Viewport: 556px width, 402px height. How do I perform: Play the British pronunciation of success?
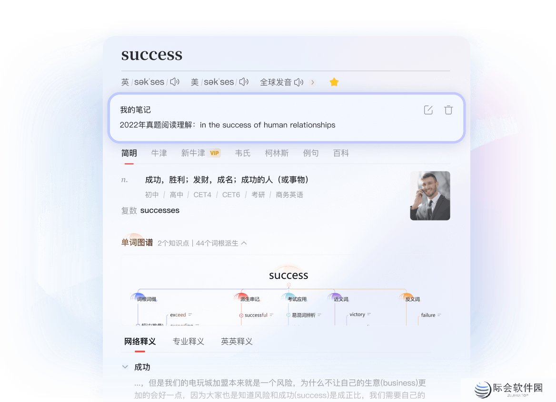pyautogui.click(x=174, y=82)
